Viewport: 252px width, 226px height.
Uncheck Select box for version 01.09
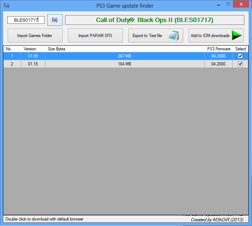click(x=240, y=56)
